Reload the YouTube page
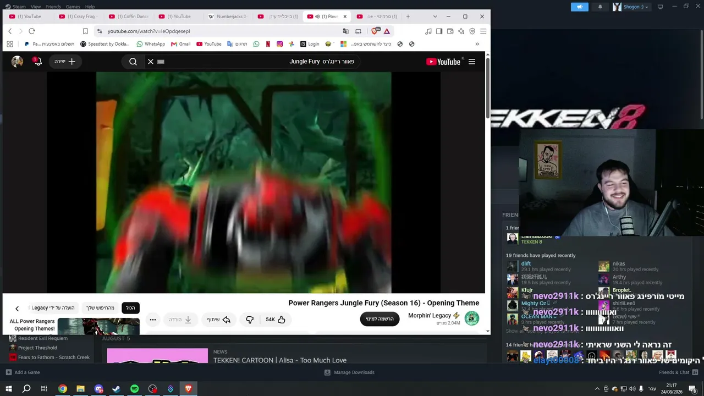This screenshot has height=396, width=704. [x=32, y=31]
